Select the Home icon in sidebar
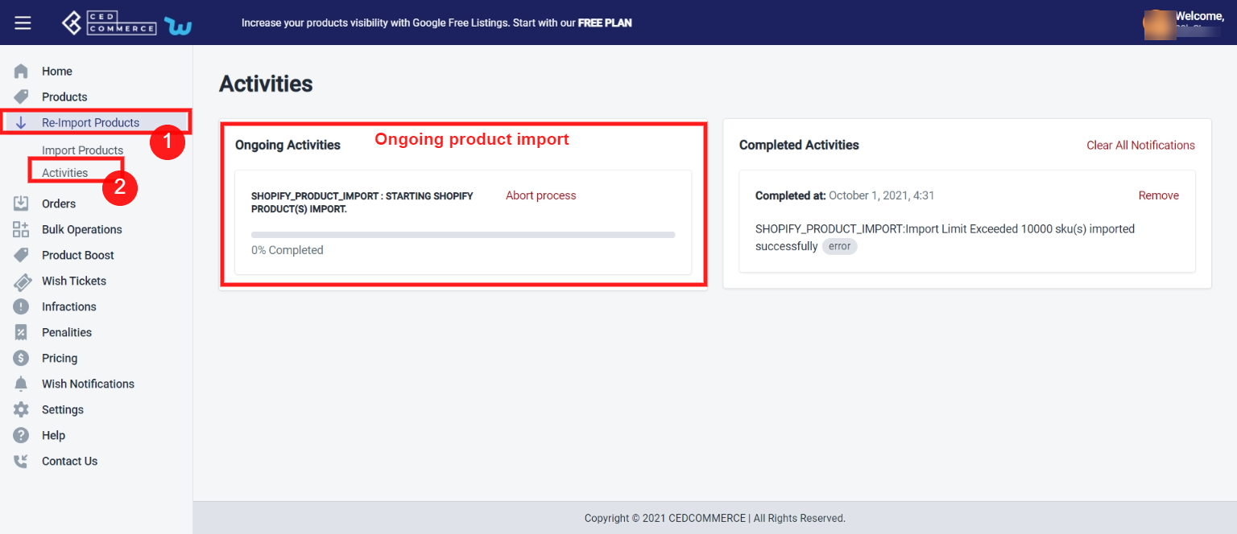The height and width of the screenshot is (534, 1237). coord(22,71)
